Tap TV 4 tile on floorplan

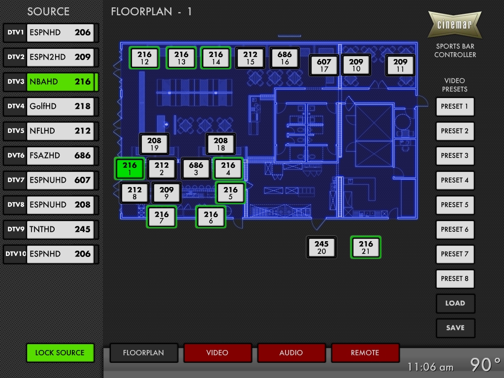click(x=228, y=169)
